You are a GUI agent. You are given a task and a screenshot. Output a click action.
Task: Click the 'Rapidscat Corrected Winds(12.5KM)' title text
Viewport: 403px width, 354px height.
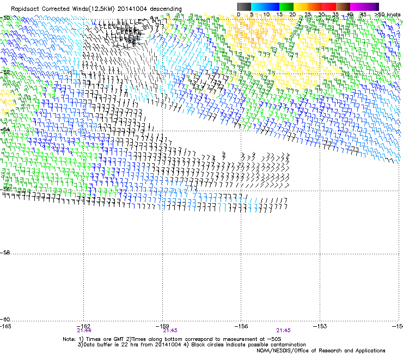[63, 9]
